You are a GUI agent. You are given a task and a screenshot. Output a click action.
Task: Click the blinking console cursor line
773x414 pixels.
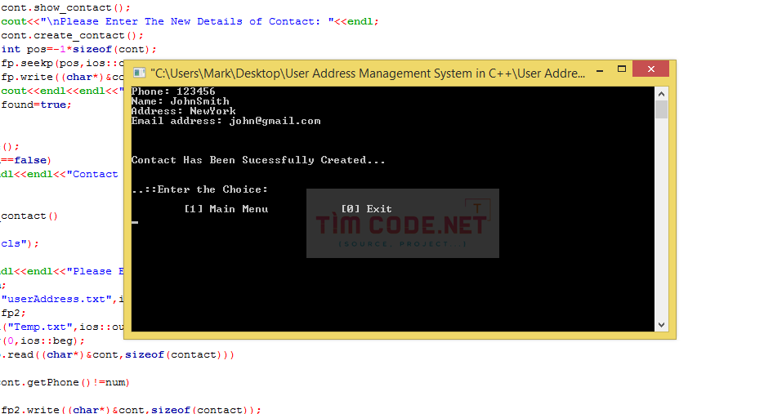(135, 222)
